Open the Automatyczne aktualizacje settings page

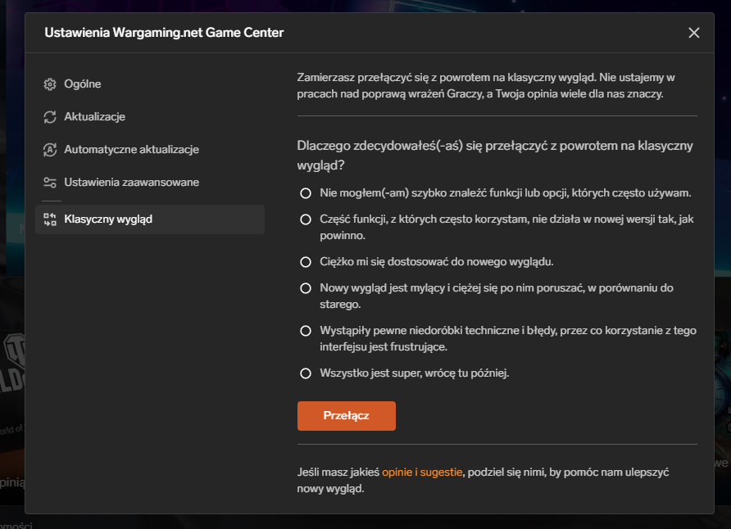tap(131, 150)
